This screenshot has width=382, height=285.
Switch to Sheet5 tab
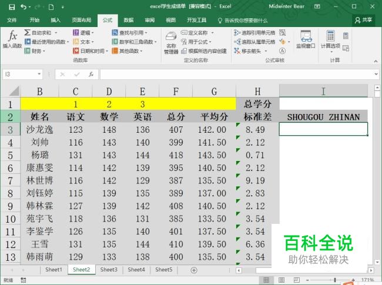point(164,270)
